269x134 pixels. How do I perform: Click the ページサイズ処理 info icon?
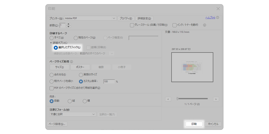point(71,61)
